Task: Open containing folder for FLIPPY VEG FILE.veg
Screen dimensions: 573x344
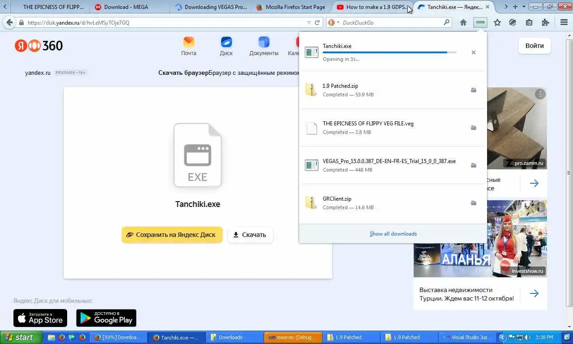Action: (x=474, y=128)
